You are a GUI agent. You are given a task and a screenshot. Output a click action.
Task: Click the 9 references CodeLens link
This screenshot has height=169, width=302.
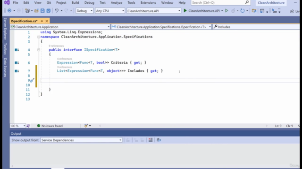[x=56, y=46]
